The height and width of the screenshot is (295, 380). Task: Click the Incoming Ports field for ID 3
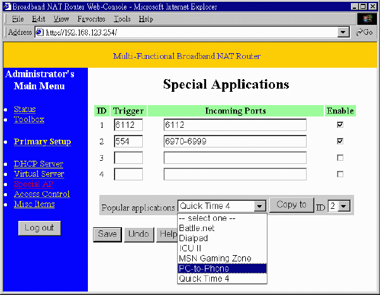coord(235,158)
